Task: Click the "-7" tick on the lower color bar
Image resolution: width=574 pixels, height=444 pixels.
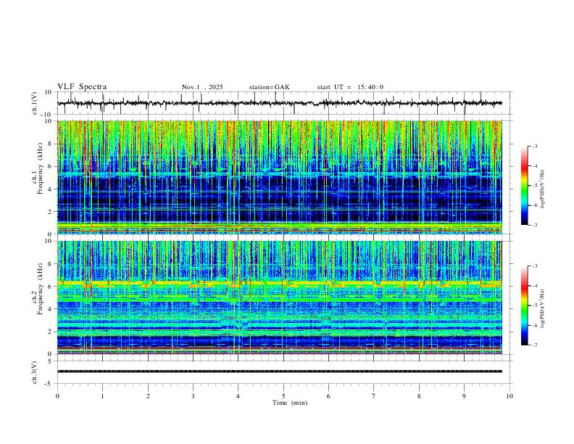Action: pos(534,345)
